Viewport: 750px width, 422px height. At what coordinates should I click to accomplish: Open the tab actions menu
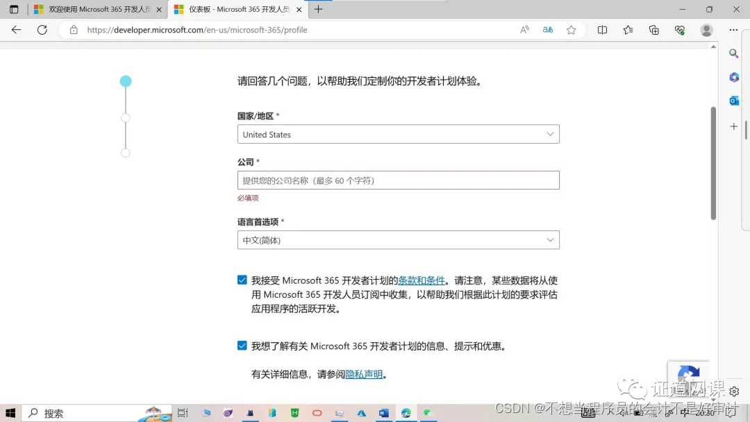click(x=14, y=9)
